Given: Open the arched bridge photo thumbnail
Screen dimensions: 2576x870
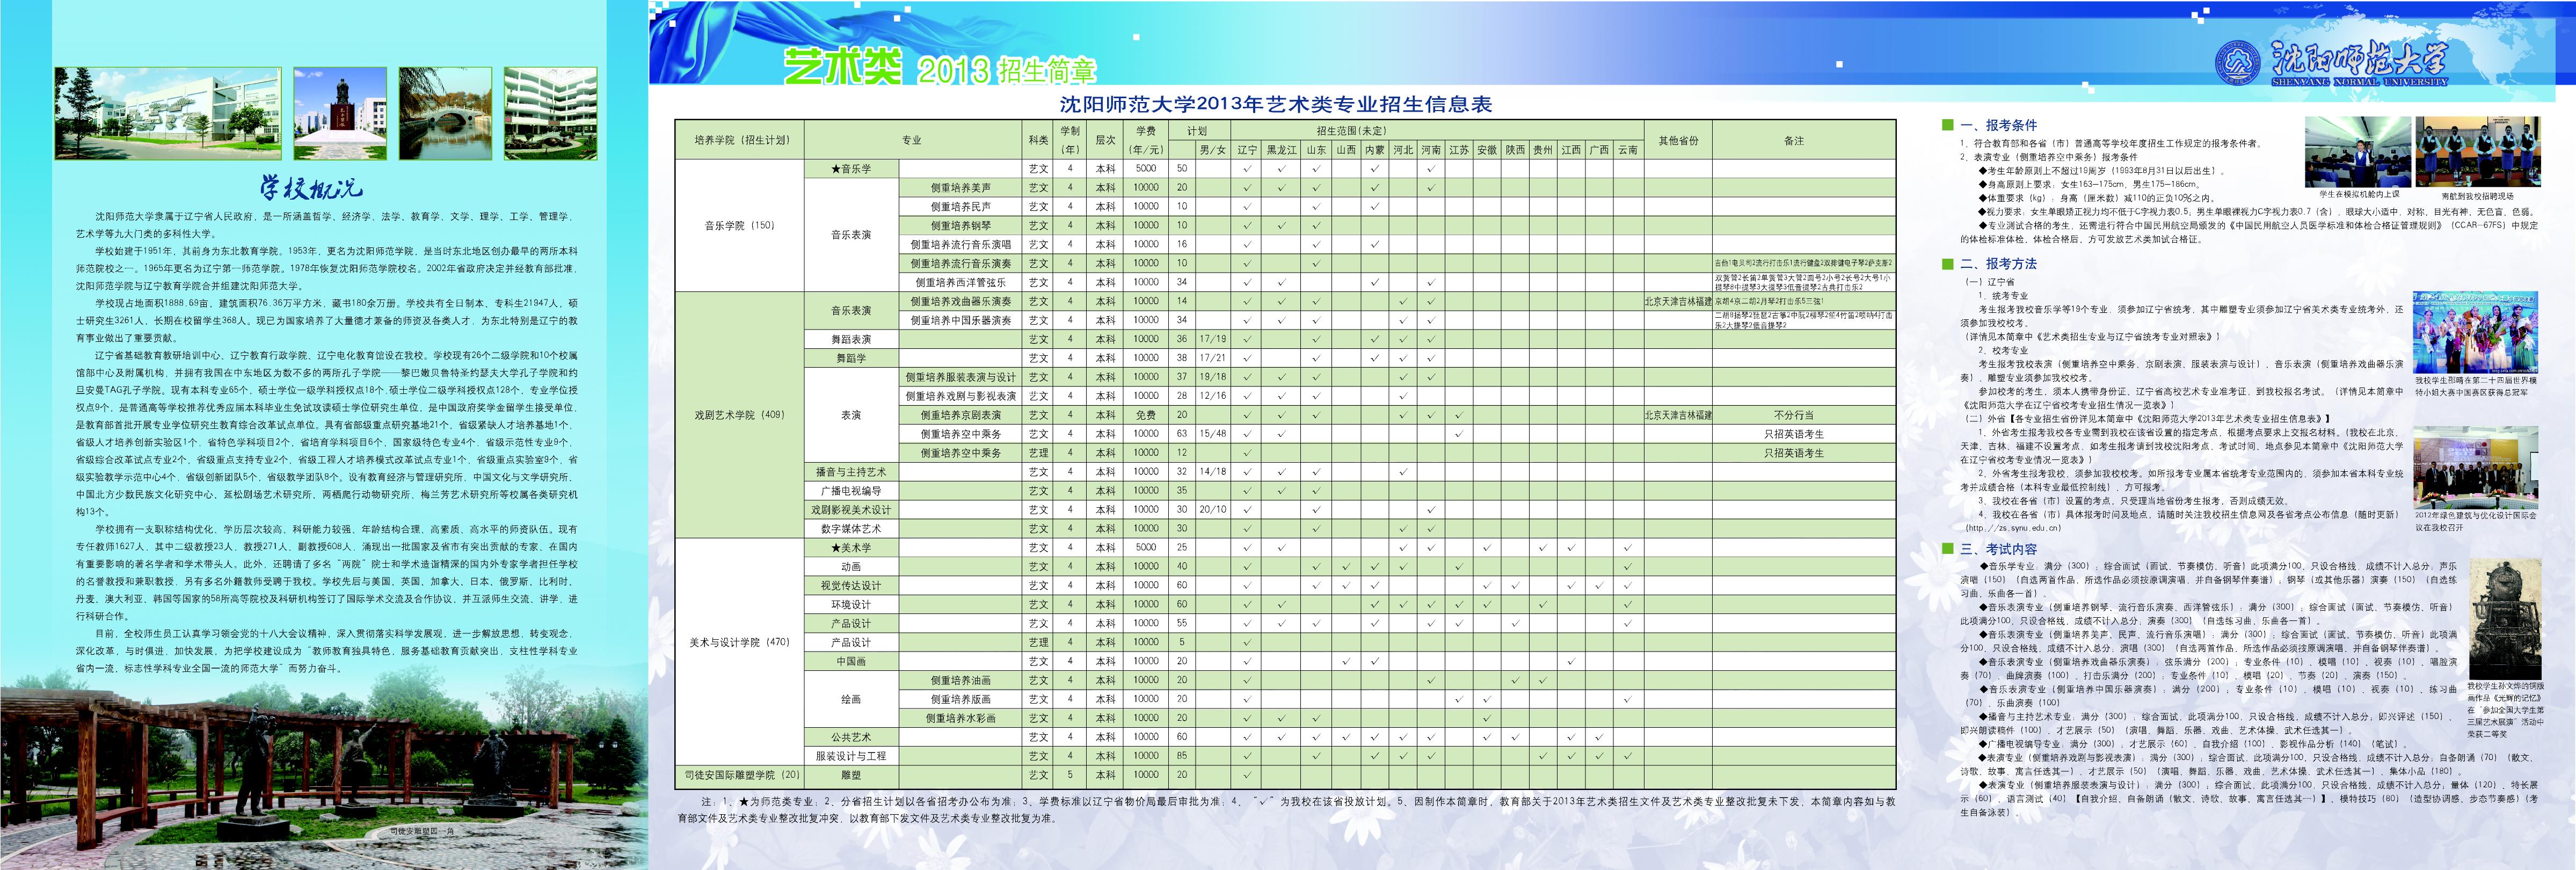Looking at the screenshot, I should [445, 113].
